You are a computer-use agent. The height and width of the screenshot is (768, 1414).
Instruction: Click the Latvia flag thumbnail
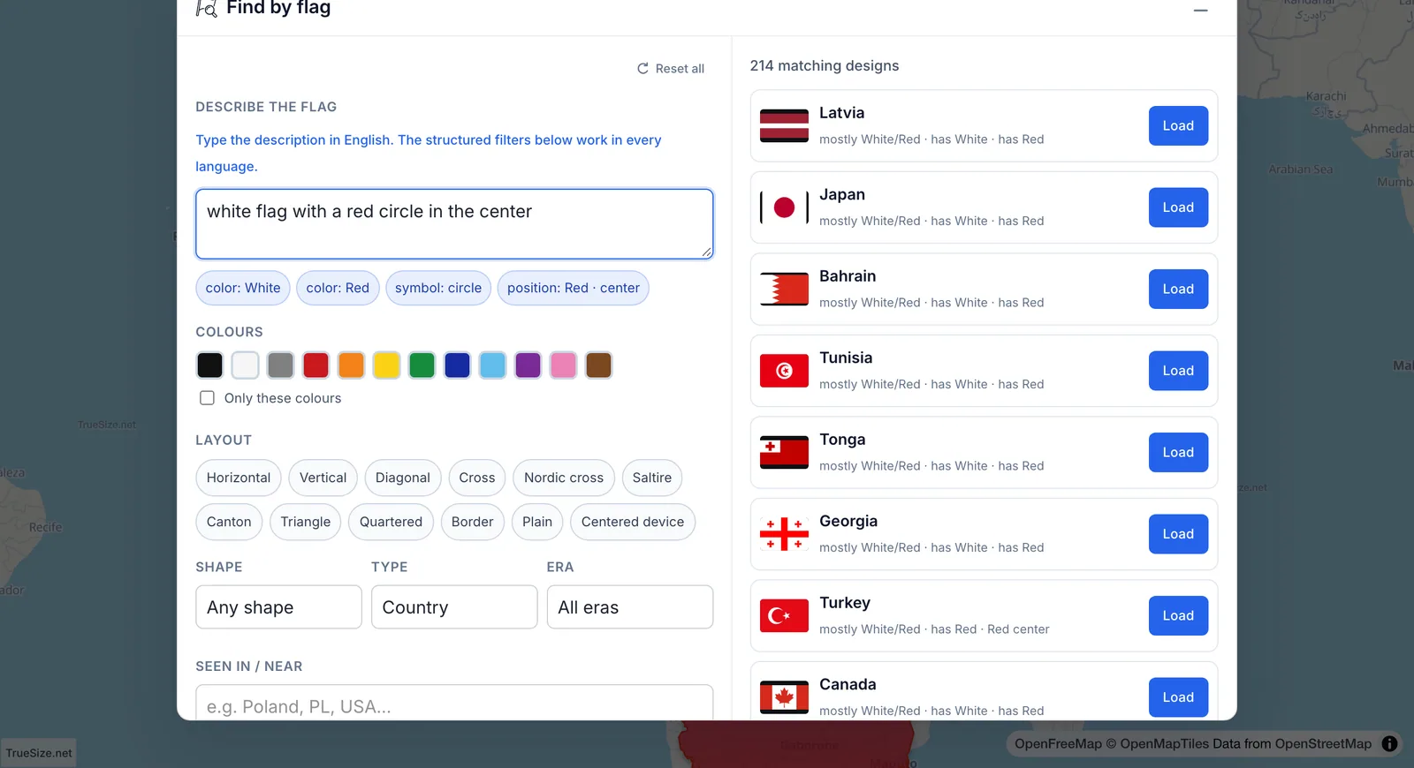click(784, 126)
